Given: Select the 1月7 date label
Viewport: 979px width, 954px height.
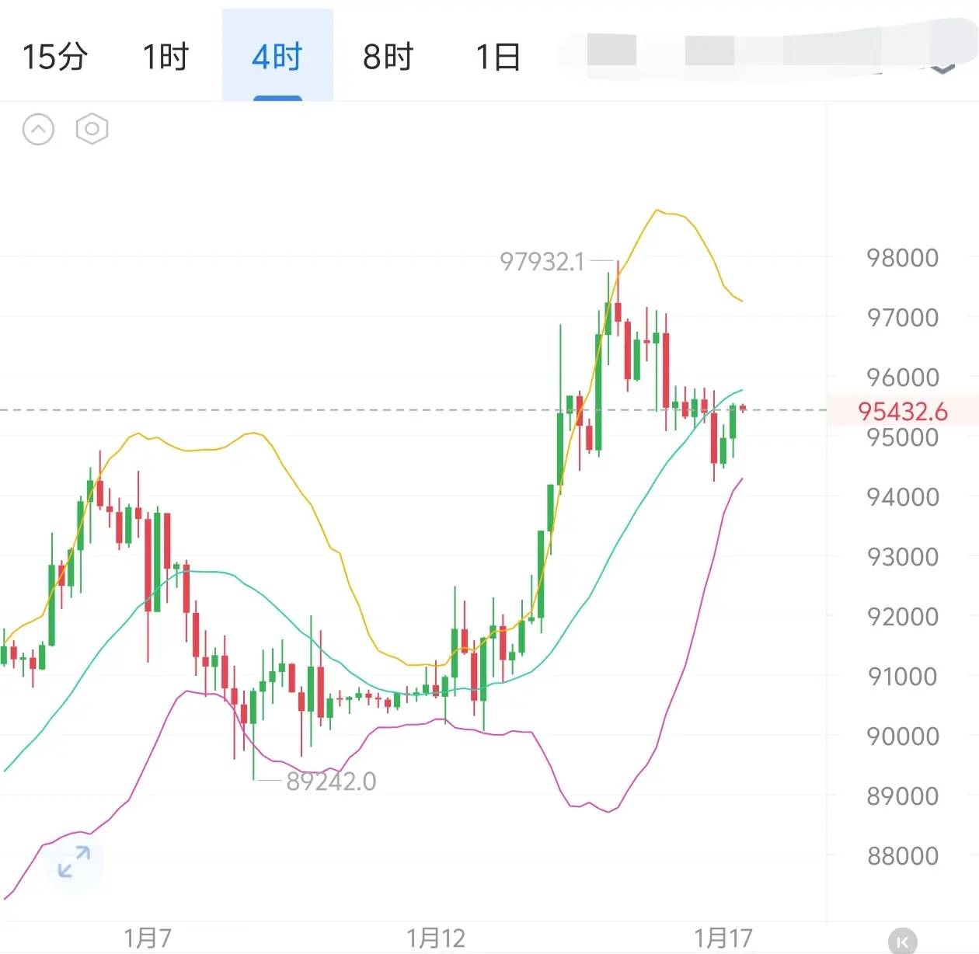Looking at the screenshot, I should pyautogui.click(x=148, y=938).
